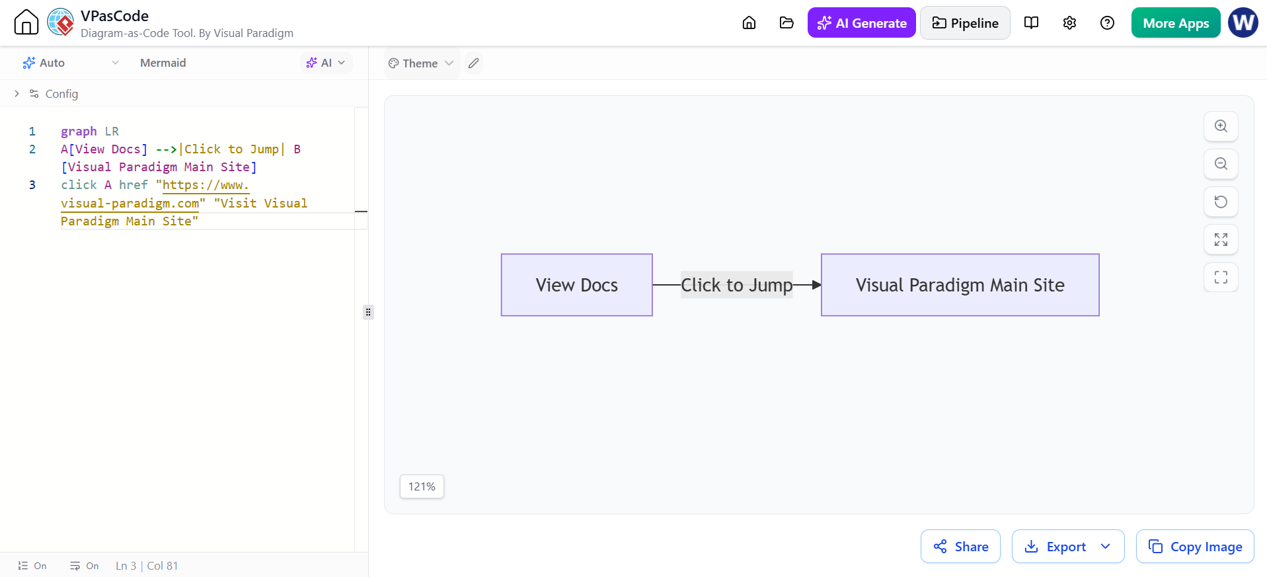The image size is (1267, 577).
Task: Open the book documentation icon
Action: coord(1031,23)
